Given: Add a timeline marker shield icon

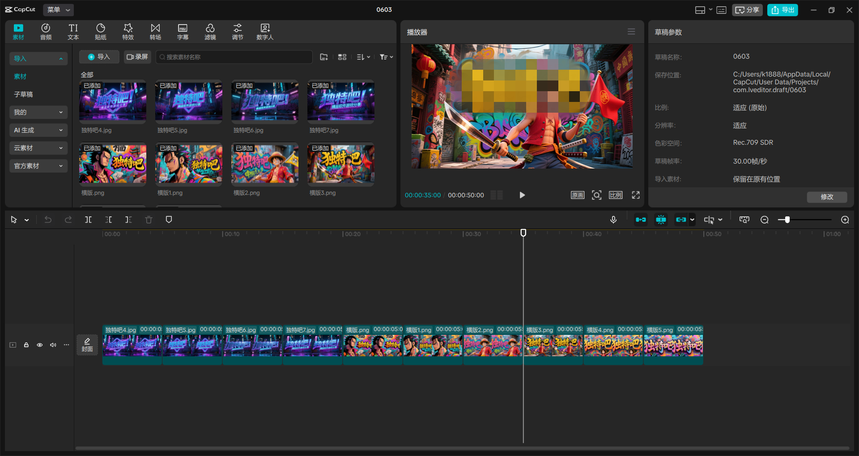Looking at the screenshot, I should coord(169,220).
